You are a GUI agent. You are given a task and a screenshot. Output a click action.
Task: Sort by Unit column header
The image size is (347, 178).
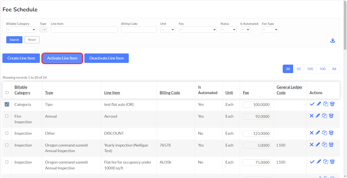point(229,93)
